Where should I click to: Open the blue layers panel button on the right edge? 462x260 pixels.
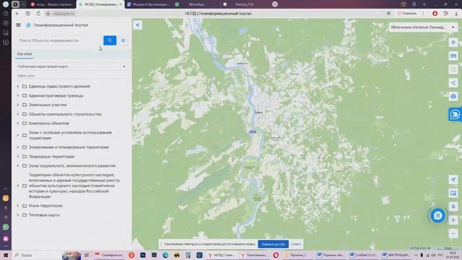pos(455,114)
